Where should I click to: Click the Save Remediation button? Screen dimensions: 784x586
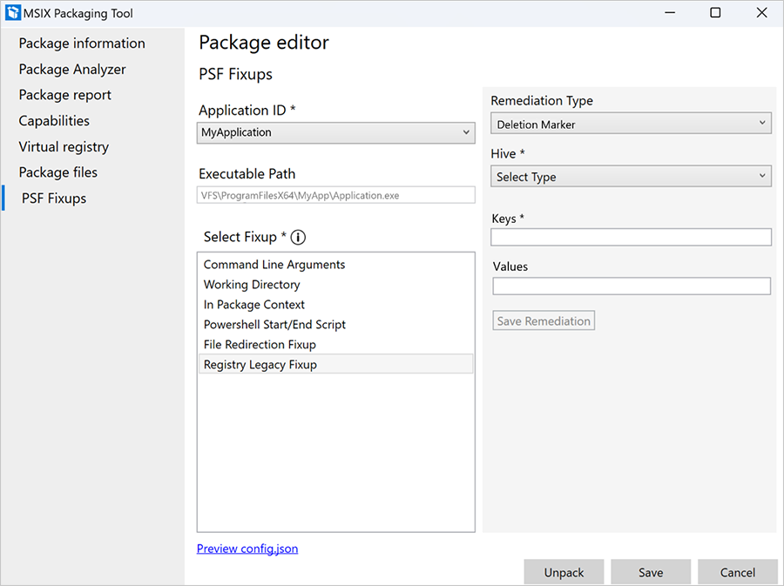[544, 320]
